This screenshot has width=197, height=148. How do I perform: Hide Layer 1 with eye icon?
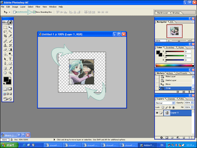(157, 113)
